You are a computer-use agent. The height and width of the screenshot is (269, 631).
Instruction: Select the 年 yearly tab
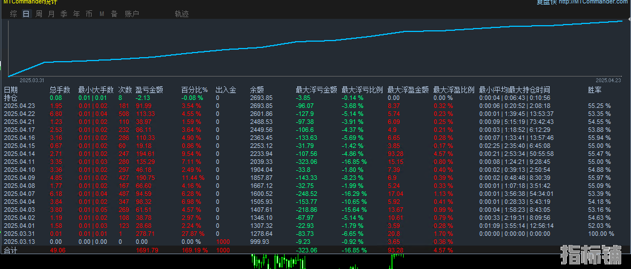tap(77, 14)
